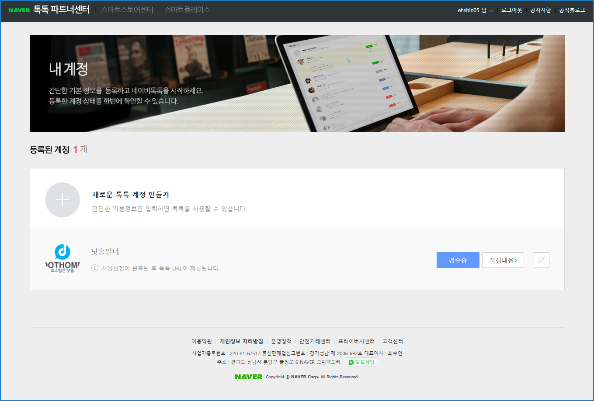The width and height of the screenshot is (594, 401).
Task: Click the Dothome profile logo thumbnail
Action: (63, 259)
